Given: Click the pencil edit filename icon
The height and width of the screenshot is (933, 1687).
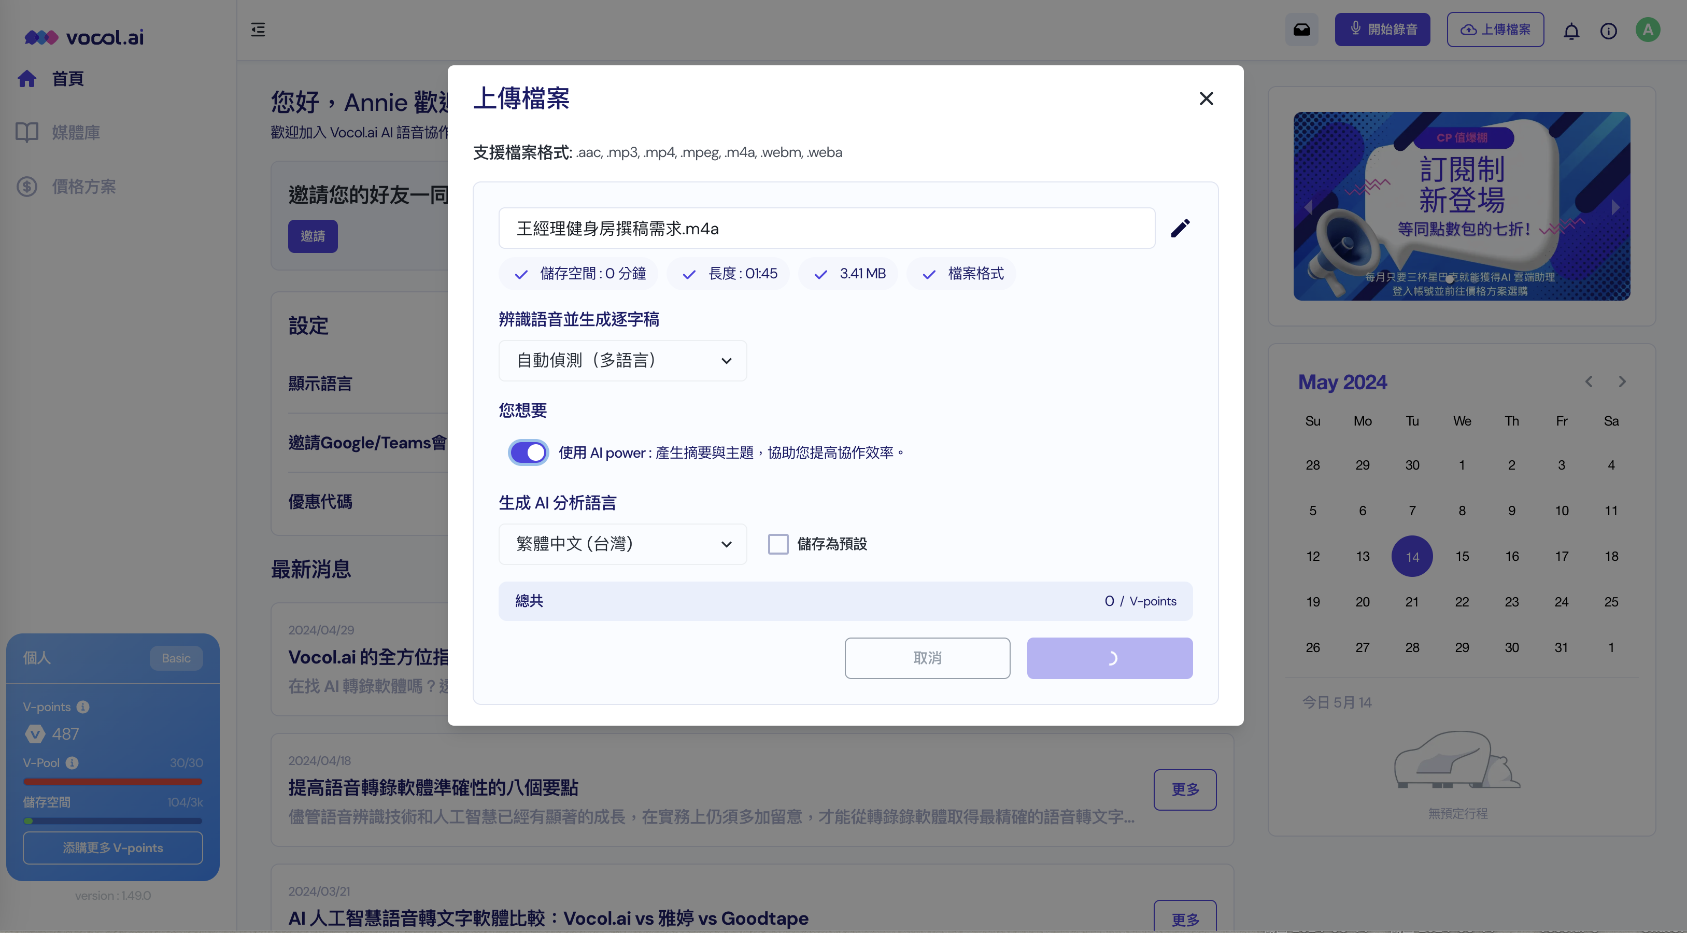Looking at the screenshot, I should point(1180,228).
